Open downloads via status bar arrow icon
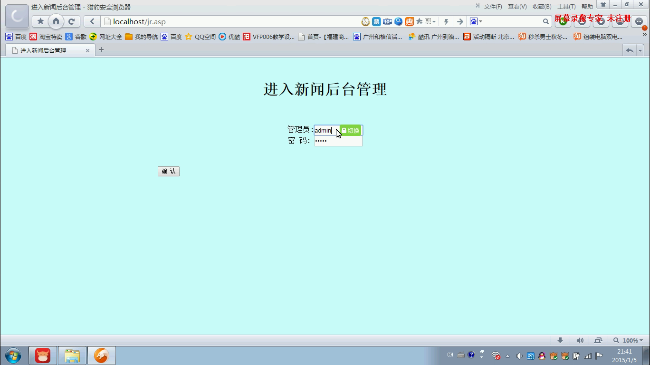The height and width of the screenshot is (365, 650). click(560, 340)
